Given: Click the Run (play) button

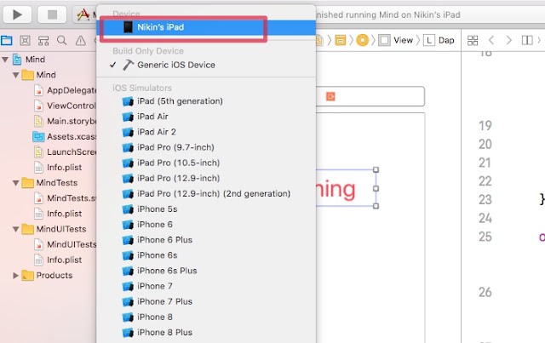Looking at the screenshot, I should point(17,14).
